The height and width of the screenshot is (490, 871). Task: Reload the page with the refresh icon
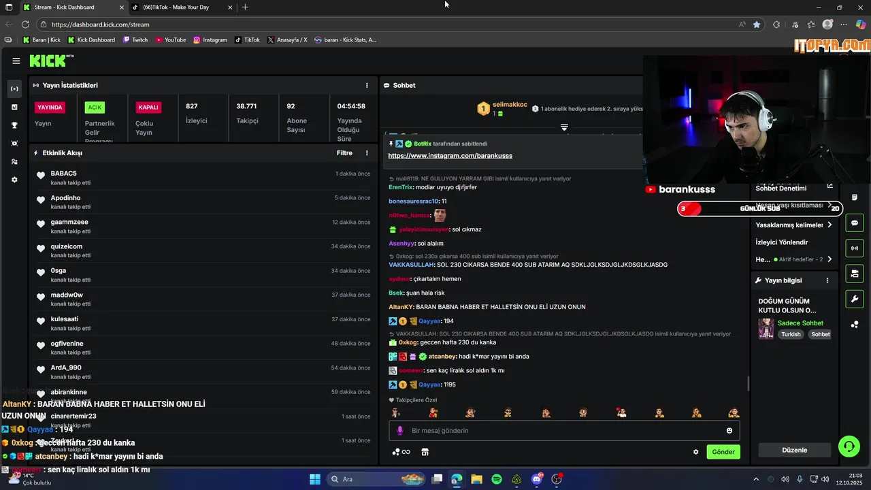tap(25, 24)
